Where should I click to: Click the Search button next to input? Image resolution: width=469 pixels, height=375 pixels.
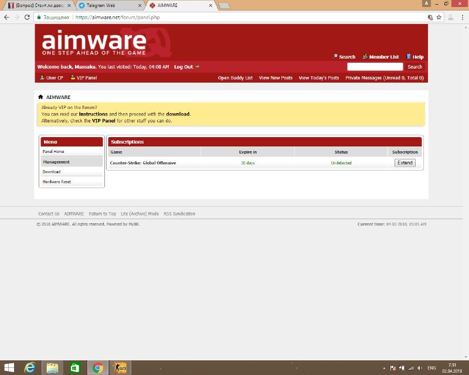[415, 67]
